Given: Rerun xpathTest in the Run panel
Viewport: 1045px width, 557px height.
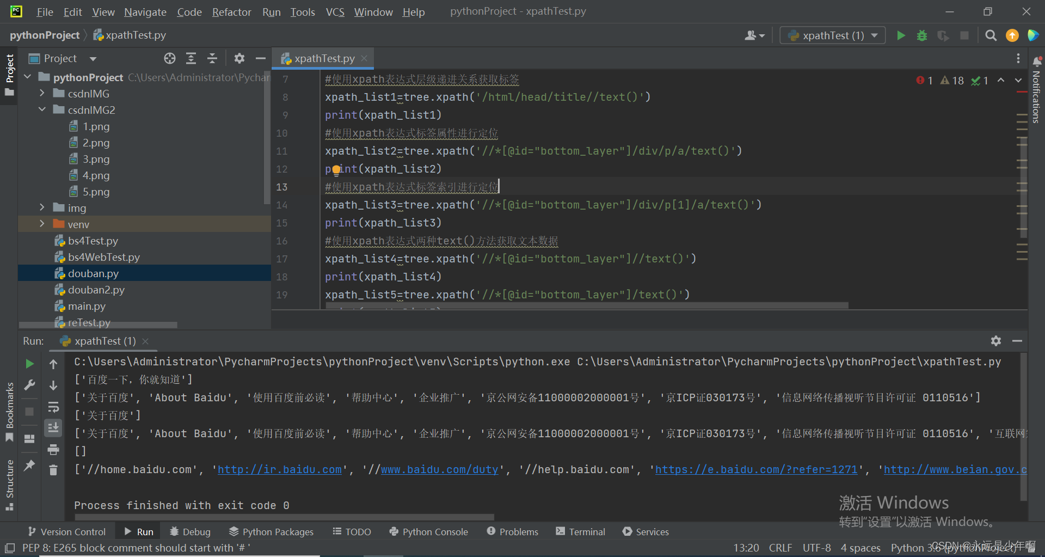Looking at the screenshot, I should click(x=30, y=364).
